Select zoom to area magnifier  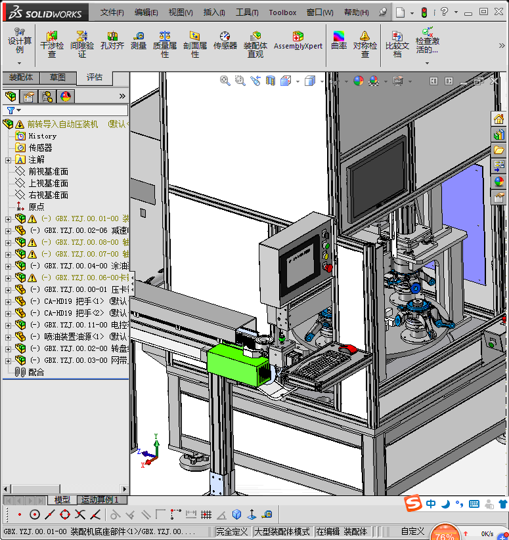pos(240,81)
